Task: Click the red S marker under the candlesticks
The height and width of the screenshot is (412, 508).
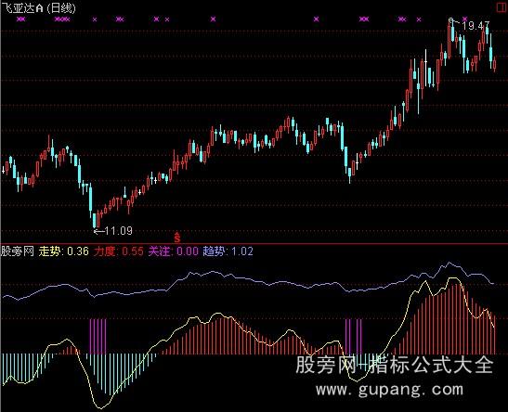Action: pyautogui.click(x=176, y=238)
